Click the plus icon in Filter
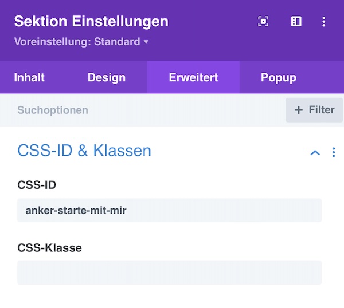 [x=299, y=110]
